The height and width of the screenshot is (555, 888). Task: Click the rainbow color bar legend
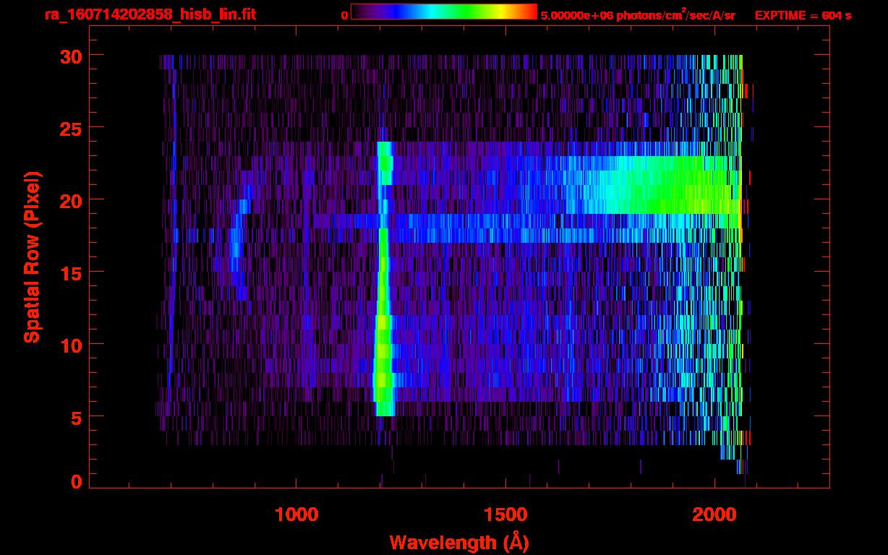click(443, 12)
